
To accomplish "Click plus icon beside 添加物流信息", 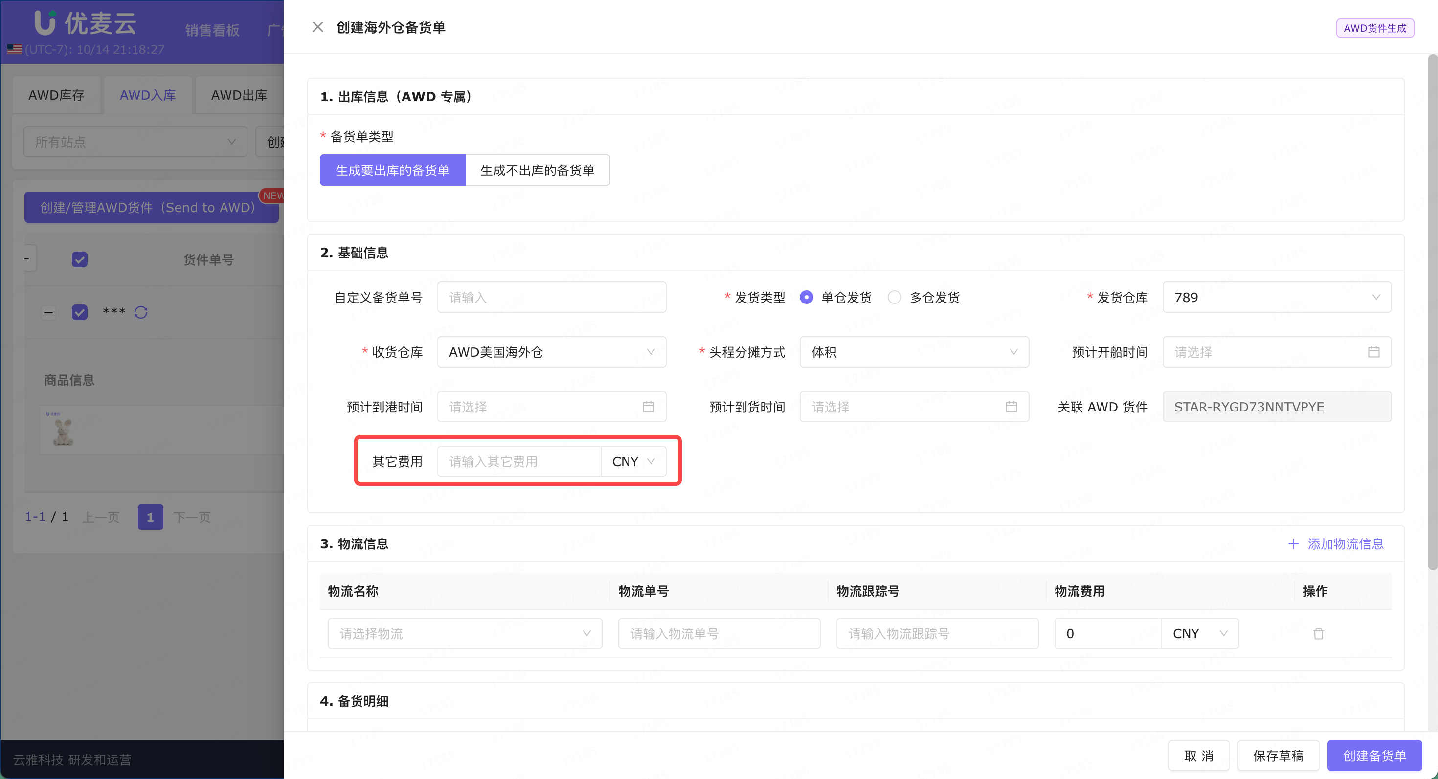I will pos(1293,543).
